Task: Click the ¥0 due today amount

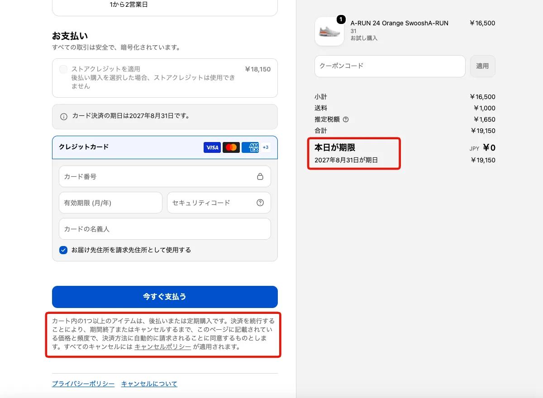Action: [x=489, y=147]
